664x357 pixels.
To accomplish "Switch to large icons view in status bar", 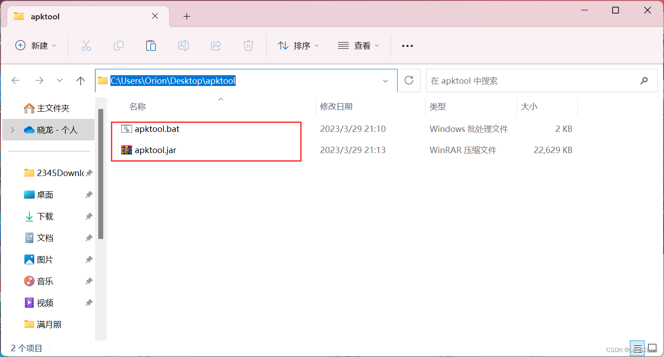I will click(x=652, y=348).
